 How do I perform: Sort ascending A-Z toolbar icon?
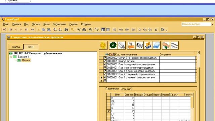tap(55, 30)
